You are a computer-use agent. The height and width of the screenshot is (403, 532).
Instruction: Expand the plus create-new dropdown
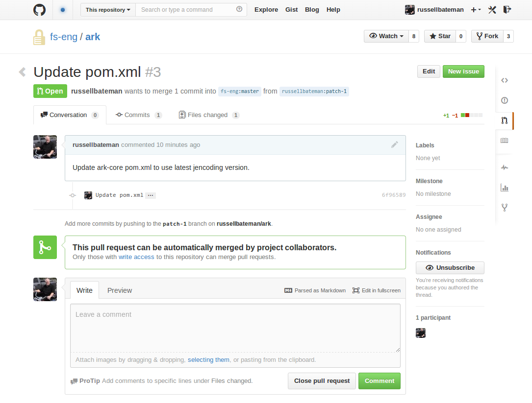(476, 10)
